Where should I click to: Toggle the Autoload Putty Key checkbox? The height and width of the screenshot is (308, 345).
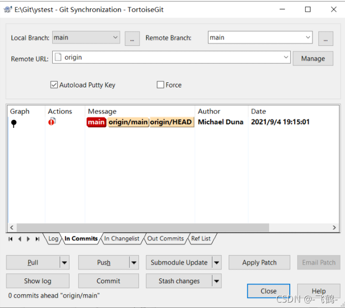[54, 85]
